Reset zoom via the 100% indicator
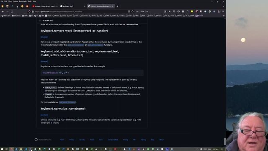 tap(142, 11)
